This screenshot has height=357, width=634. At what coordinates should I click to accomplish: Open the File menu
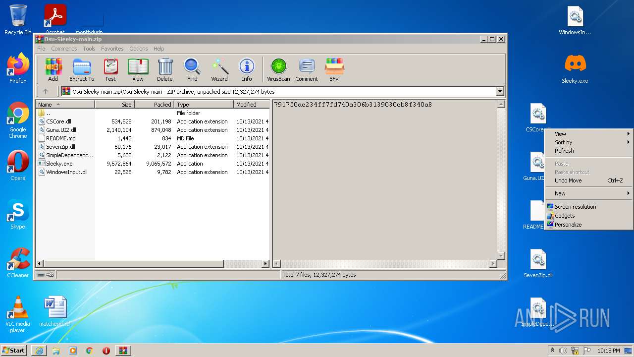pyautogui.click(x=41, y=49)
